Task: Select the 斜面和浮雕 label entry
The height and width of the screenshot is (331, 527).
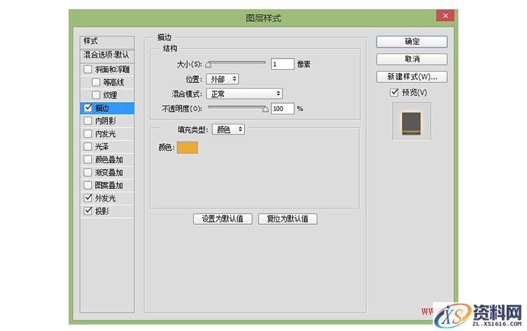Action: tap(112, 70)
